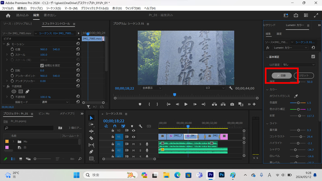The width and height of the screenshot is (322, 181).
Task: Open the Clip menu
Action: [x=36, y=8]
